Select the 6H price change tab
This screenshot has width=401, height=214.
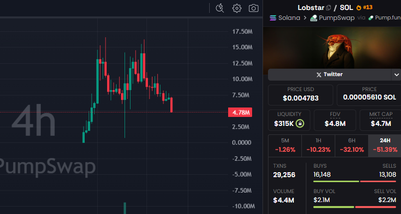point(352,145)
